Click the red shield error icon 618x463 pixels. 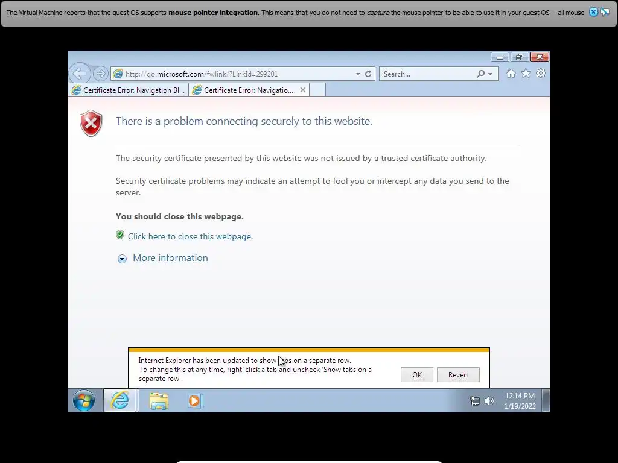click(91, 123)
